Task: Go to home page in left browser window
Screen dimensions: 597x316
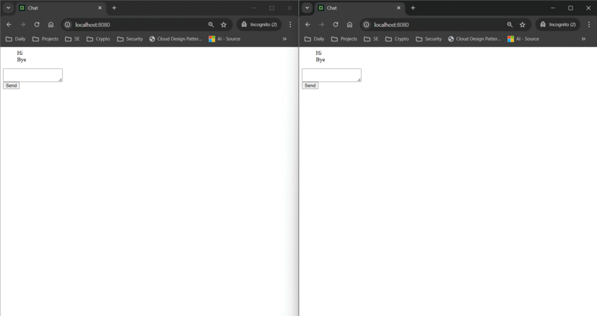Action: (51, 24)
